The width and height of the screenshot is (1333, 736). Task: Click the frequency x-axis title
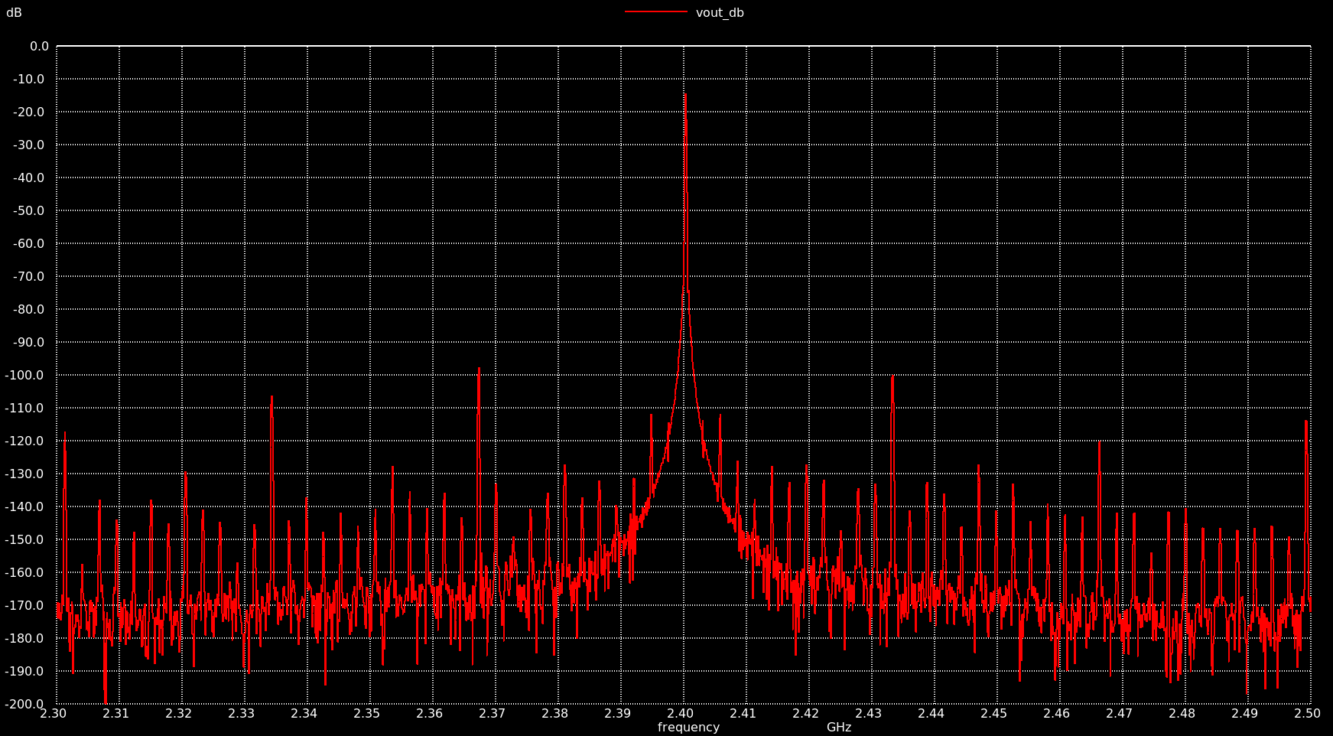click(x=688, y=728)
